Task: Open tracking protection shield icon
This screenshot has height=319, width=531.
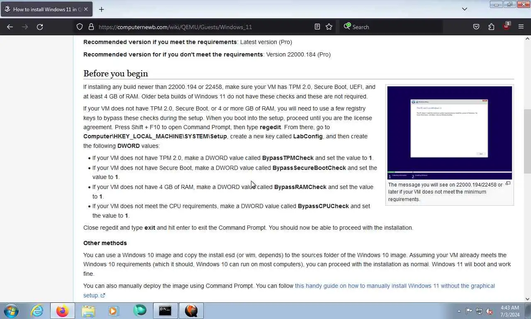Action: coord(80,27)
